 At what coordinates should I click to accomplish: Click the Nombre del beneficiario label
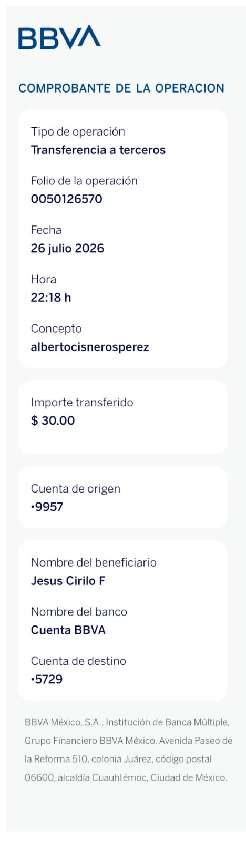94,562
